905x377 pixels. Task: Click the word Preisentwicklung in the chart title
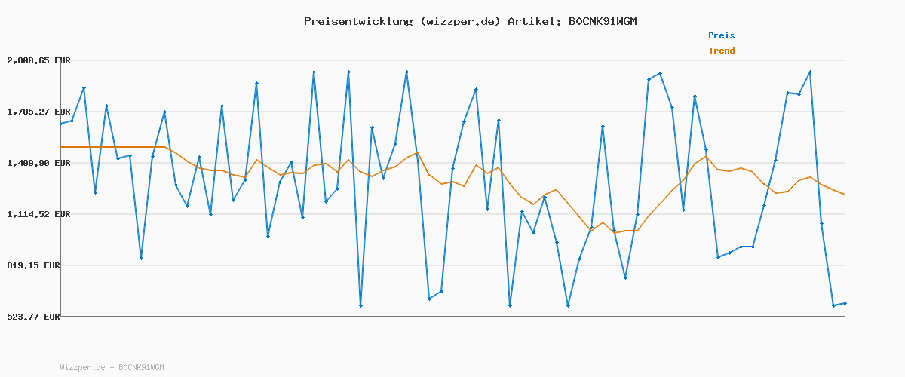(x=357, y=21)
